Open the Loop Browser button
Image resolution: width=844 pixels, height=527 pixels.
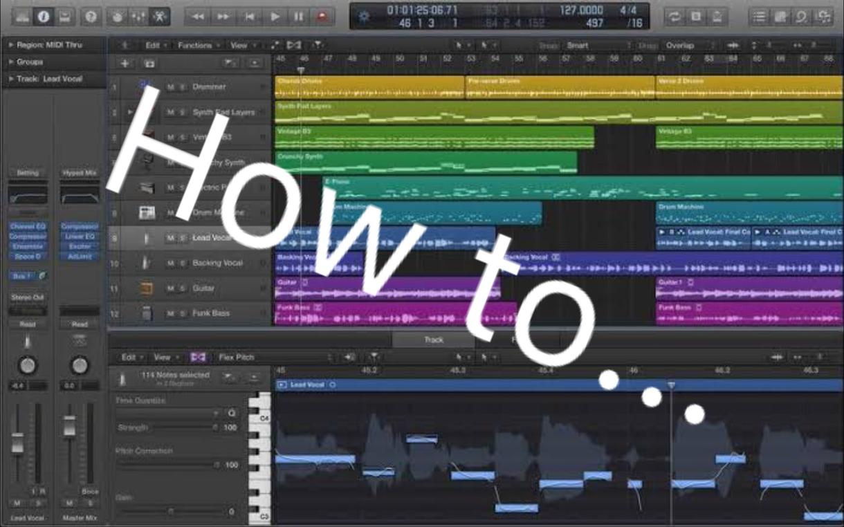point(802,17)
